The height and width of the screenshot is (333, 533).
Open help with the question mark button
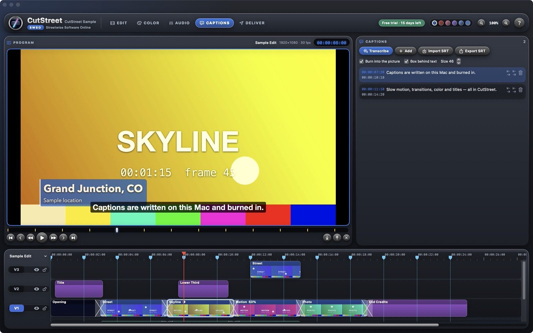coord(519,23)
